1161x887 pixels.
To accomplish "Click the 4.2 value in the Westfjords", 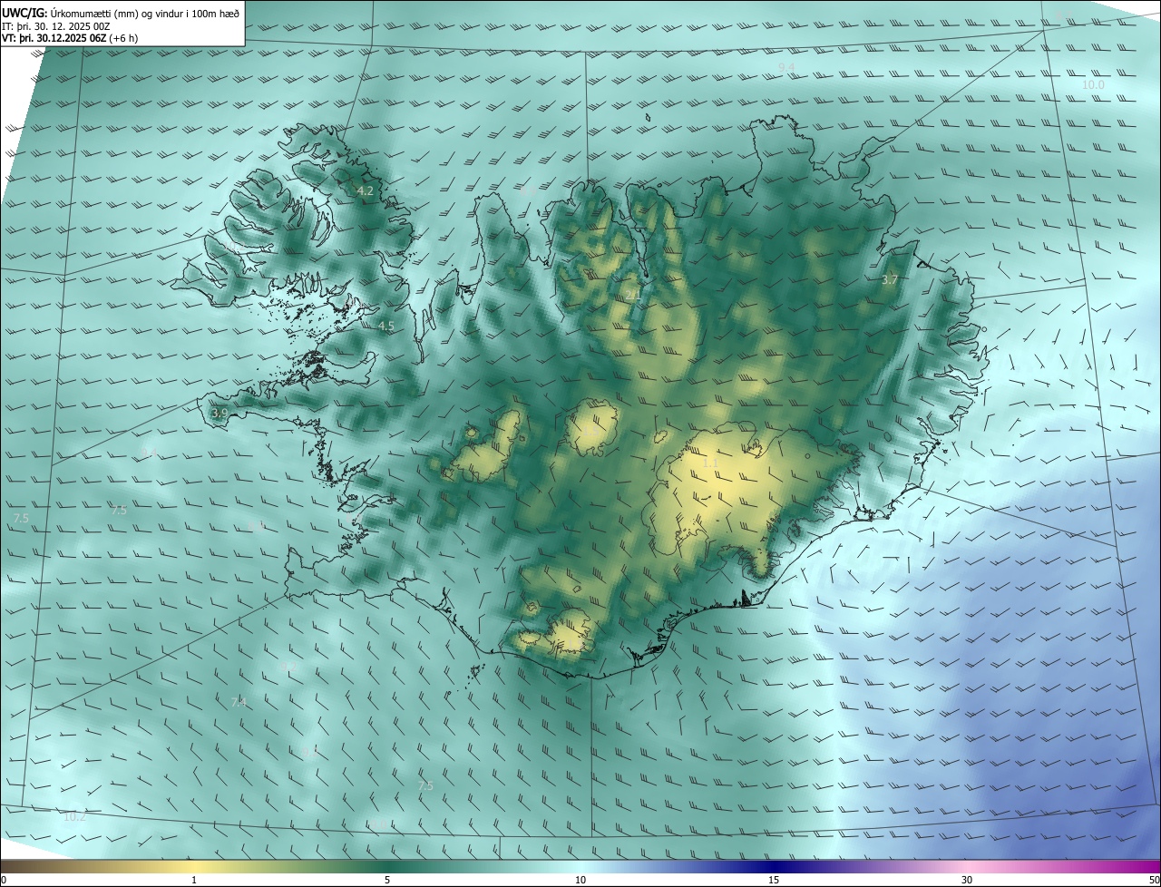I will coord(365,191).
